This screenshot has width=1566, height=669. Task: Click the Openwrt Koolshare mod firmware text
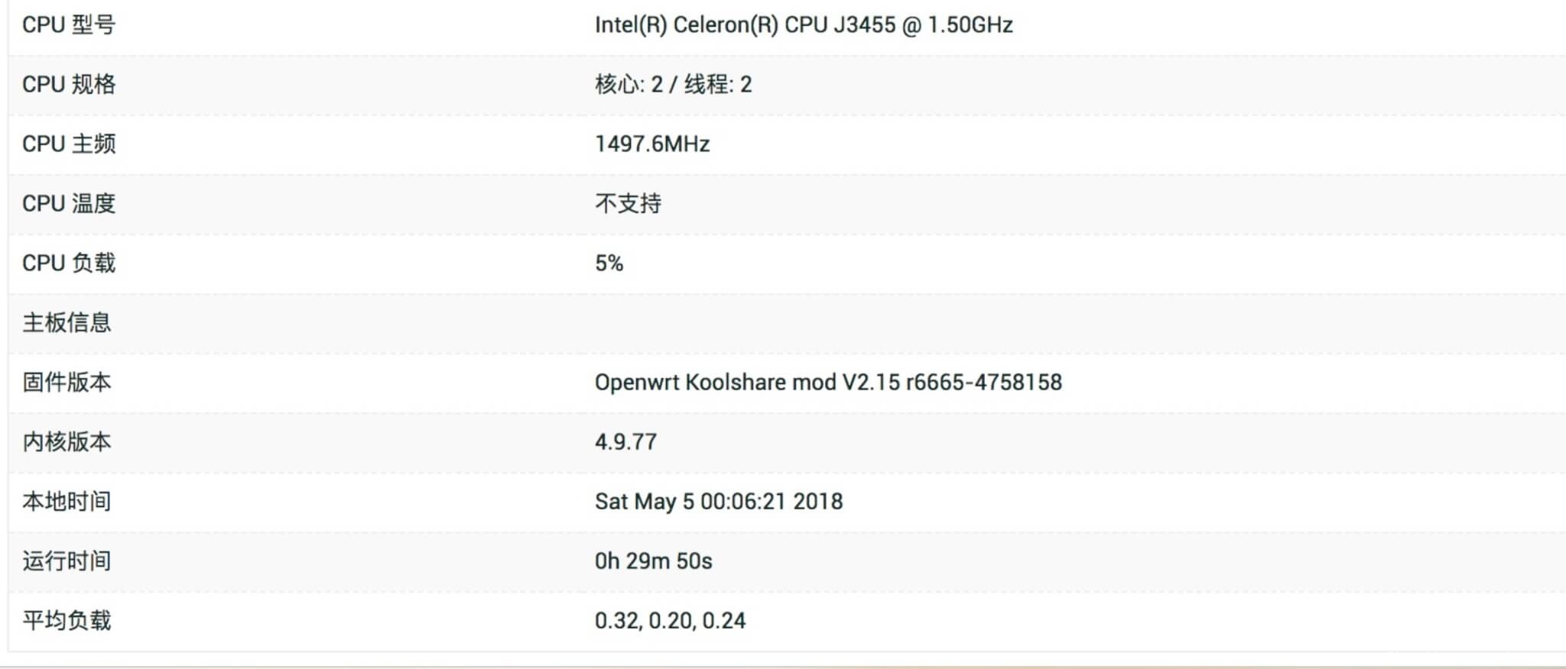tap(828, 382)
